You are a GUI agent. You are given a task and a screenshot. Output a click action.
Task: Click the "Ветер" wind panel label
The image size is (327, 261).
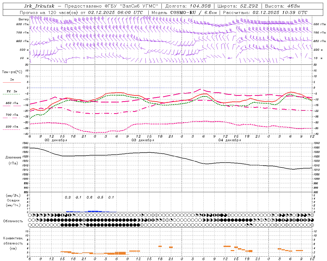coord(24,19)
